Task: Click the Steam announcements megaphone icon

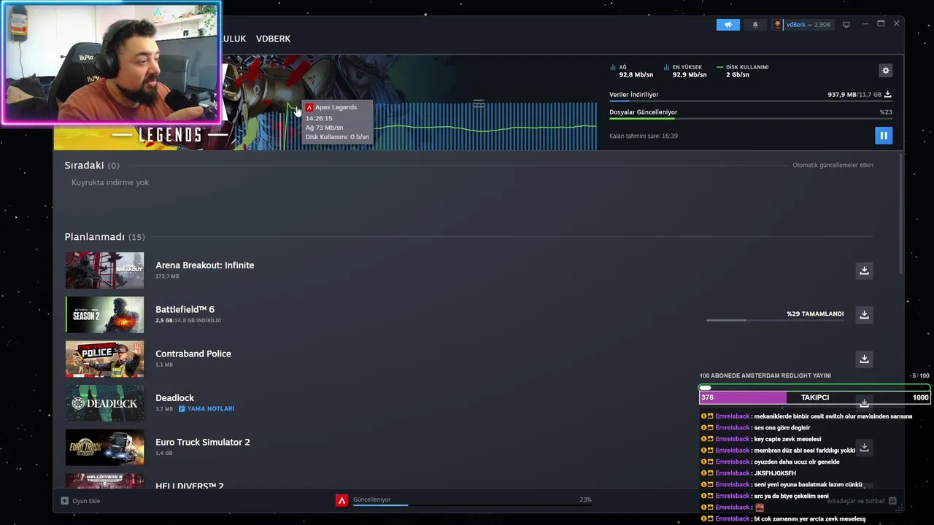Action: [x=727, y=25]
